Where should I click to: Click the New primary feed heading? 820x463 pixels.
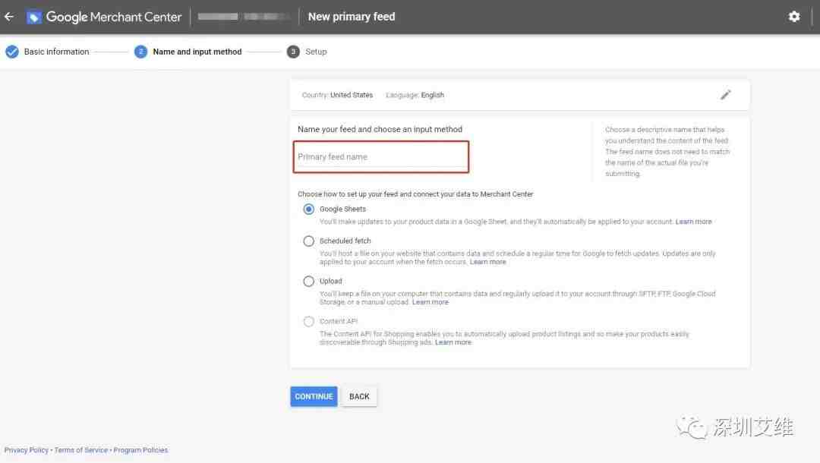pos(352,17)
